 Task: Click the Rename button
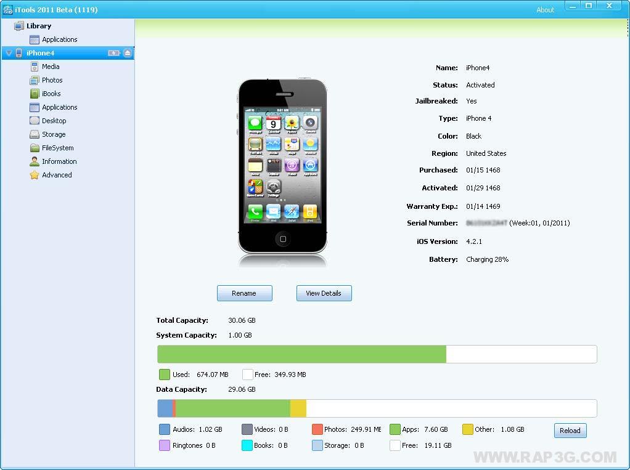[244, 293]
